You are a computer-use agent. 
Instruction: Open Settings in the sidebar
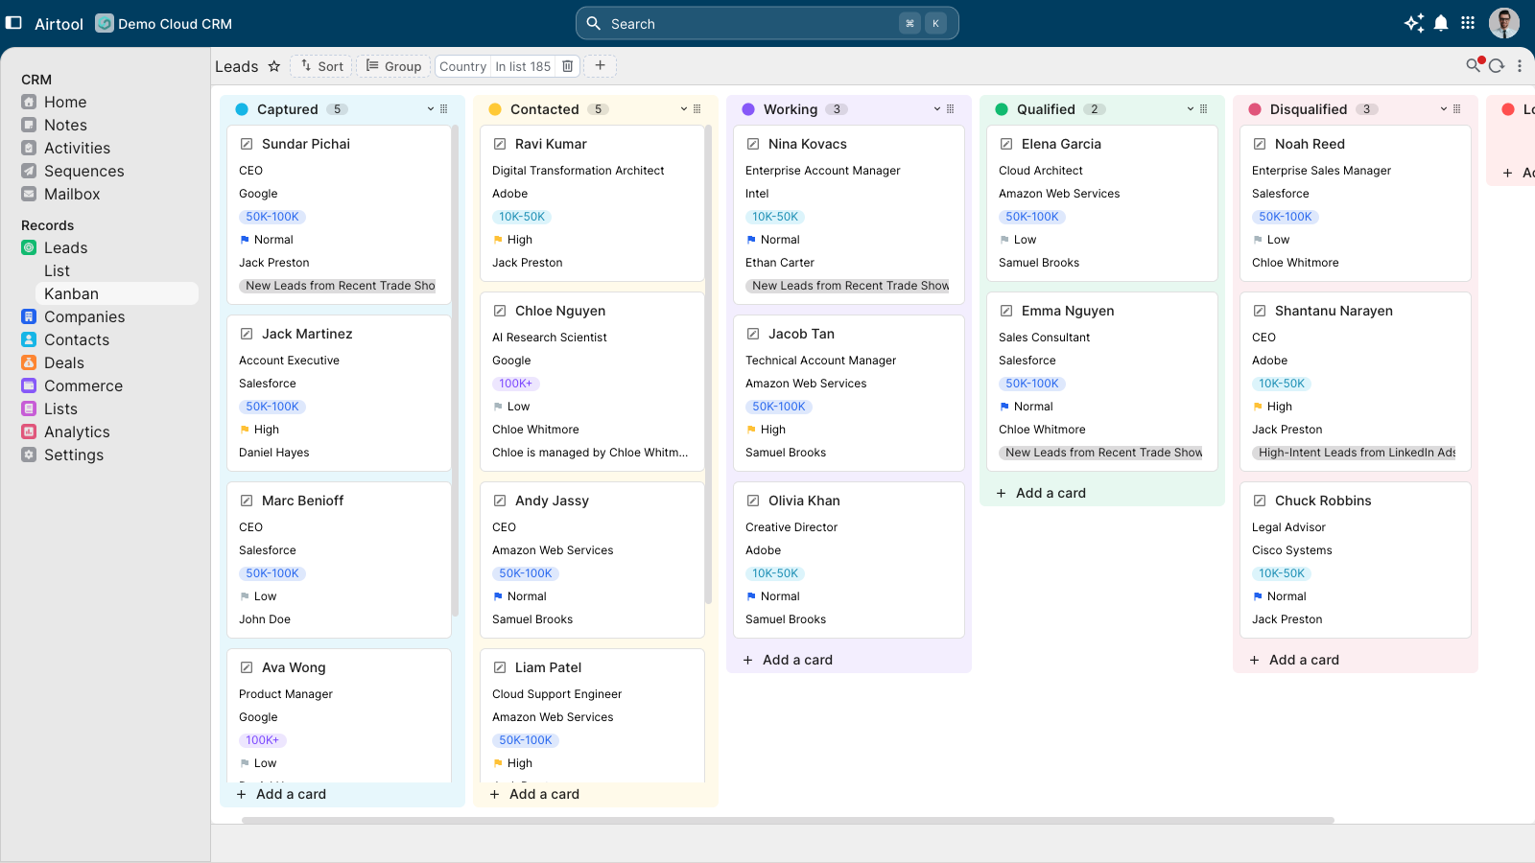[74, 455]
